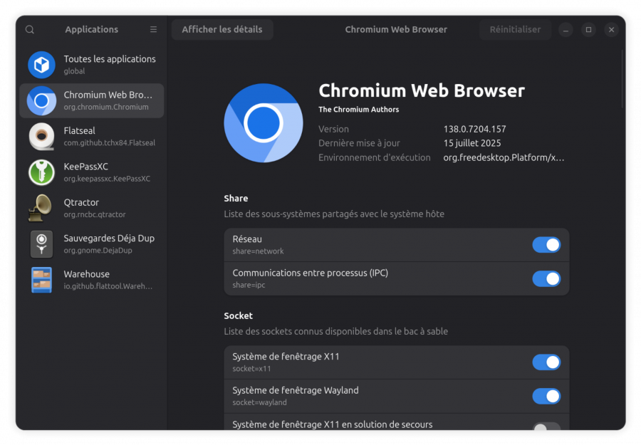Select the Déja Dup safe icon
The height and width of the screenshot is (445, 641).
(x=41, y=244)
